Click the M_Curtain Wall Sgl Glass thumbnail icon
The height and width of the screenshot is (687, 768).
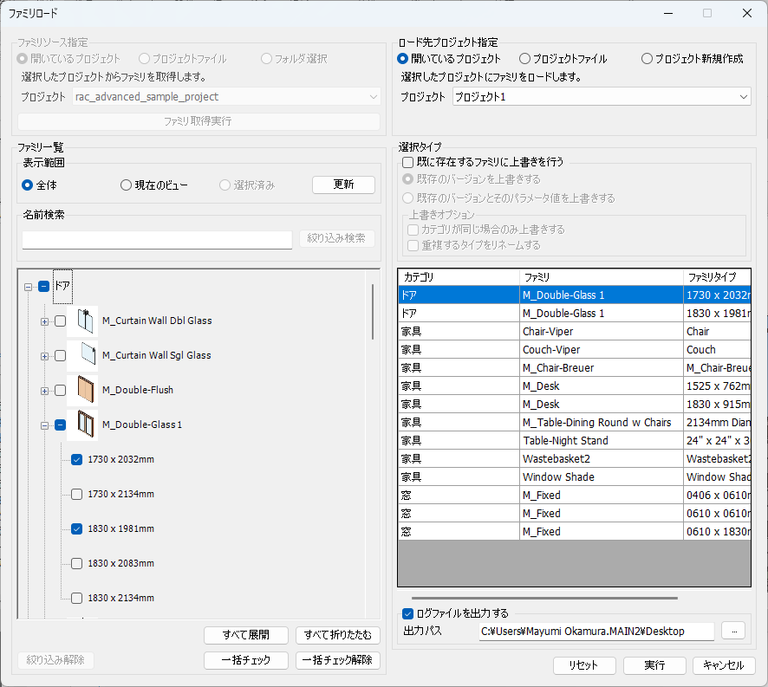(x=82, y=355)
